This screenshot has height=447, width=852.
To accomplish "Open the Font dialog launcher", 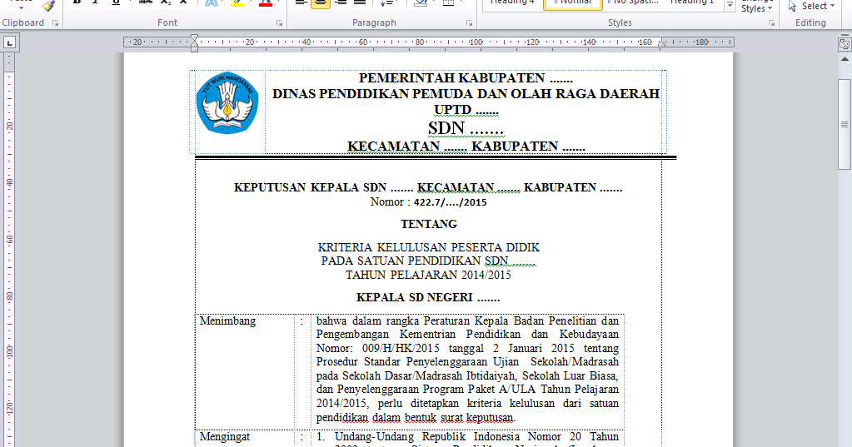I will coord(279,22).
